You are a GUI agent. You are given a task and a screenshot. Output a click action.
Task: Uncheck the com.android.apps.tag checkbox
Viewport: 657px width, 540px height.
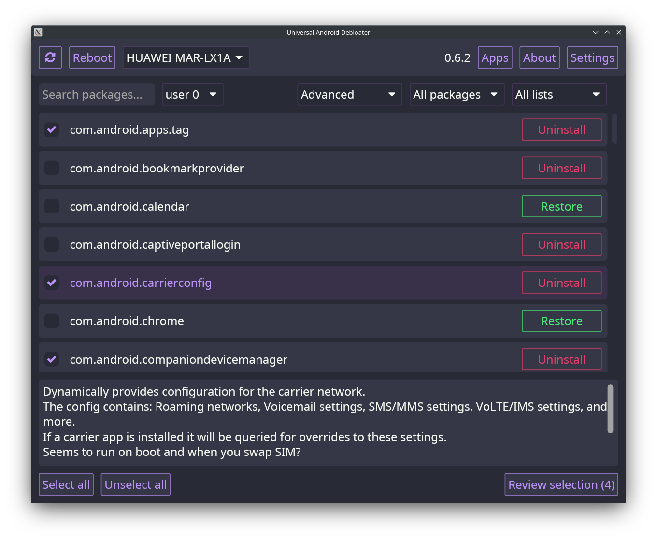click(x=52, y=129)
